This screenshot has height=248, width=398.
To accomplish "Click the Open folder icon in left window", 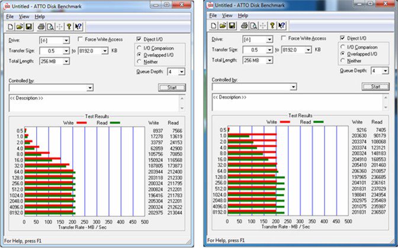I will point(20,26).
